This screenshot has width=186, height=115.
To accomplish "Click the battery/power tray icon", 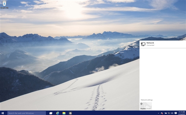I will [x=166, y=113].
